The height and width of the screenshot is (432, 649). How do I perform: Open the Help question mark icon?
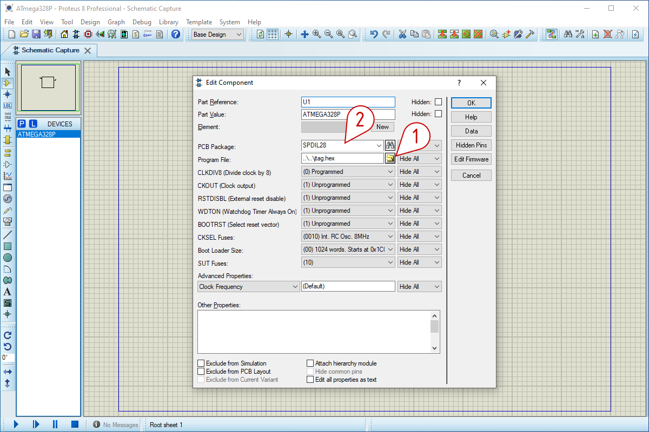pyautogui.click(x=176, y=34)
